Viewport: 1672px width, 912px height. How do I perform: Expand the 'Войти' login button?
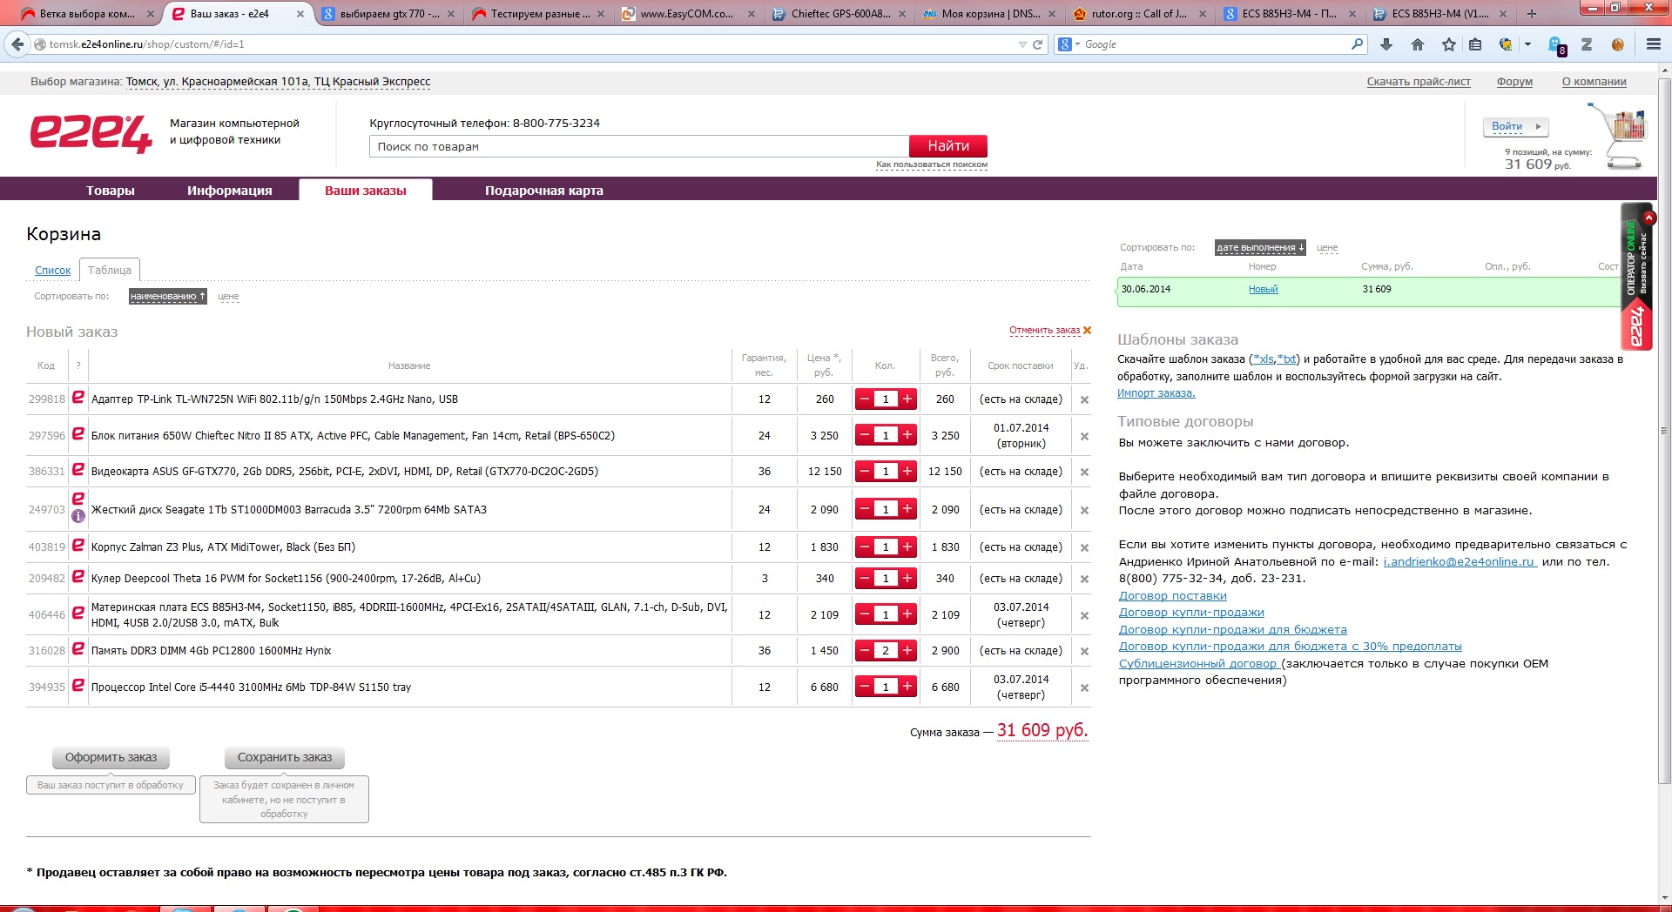(x=1516, y=127)
